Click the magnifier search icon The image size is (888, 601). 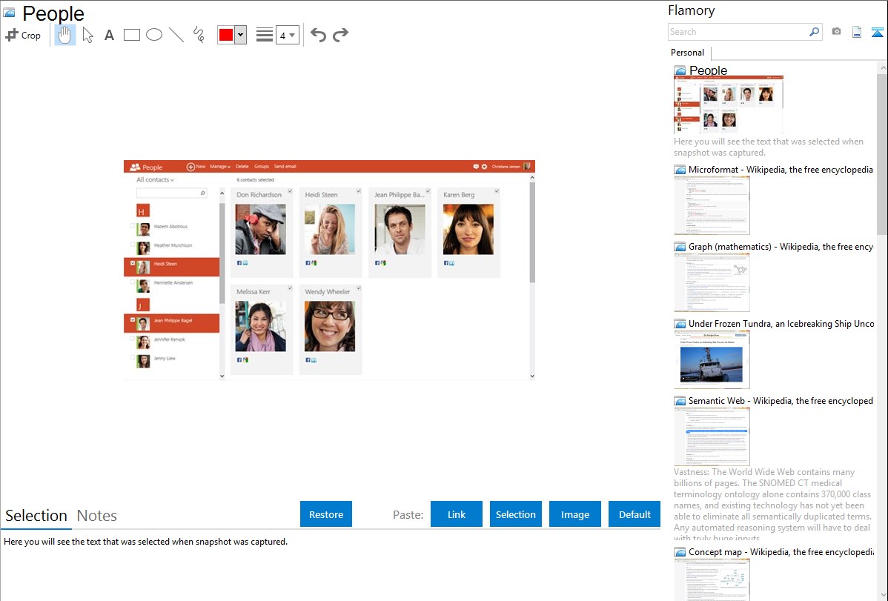814,32
